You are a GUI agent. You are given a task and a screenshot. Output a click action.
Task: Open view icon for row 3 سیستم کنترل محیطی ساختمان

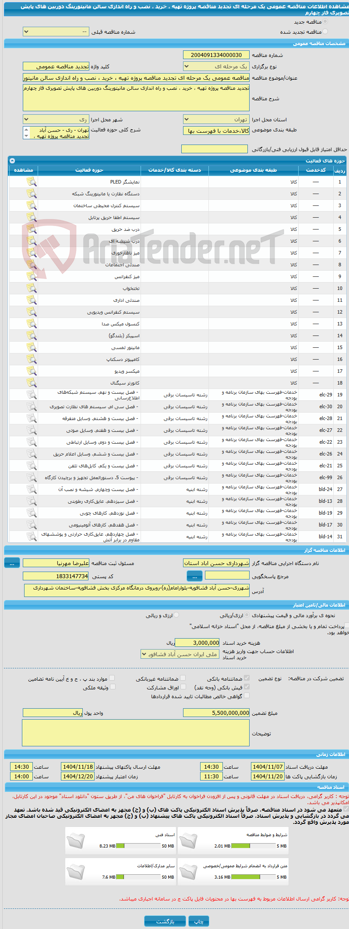[x=32, y=205]
